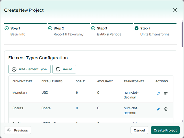This screenshot has height=138, width=184.
Task: Click the Create New Project title
Action: click(24, 10)
